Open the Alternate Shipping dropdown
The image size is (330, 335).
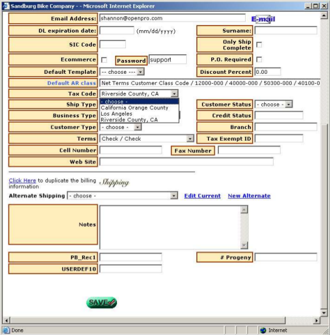click(122, 195)
